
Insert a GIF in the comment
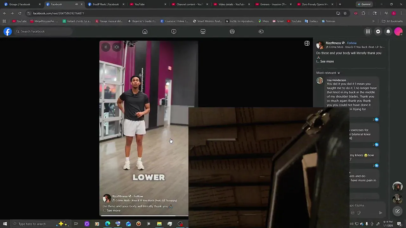point(353,213)
